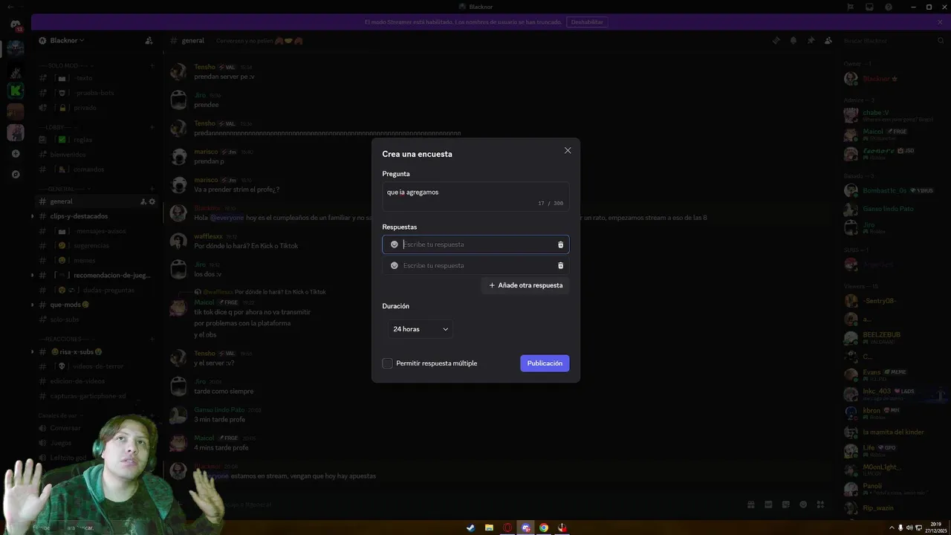
Task: Open the Discover servers compass icon
Action: (x=15, y=175)
